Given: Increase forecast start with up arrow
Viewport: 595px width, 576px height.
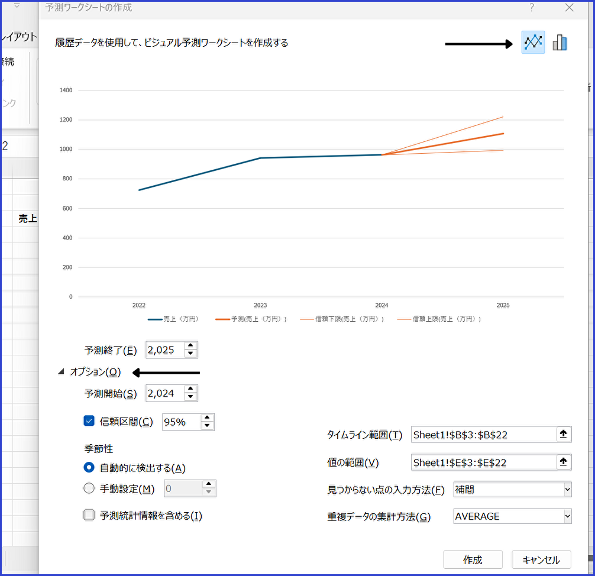Looking at the screenshot, I should (x=190, y=389).
